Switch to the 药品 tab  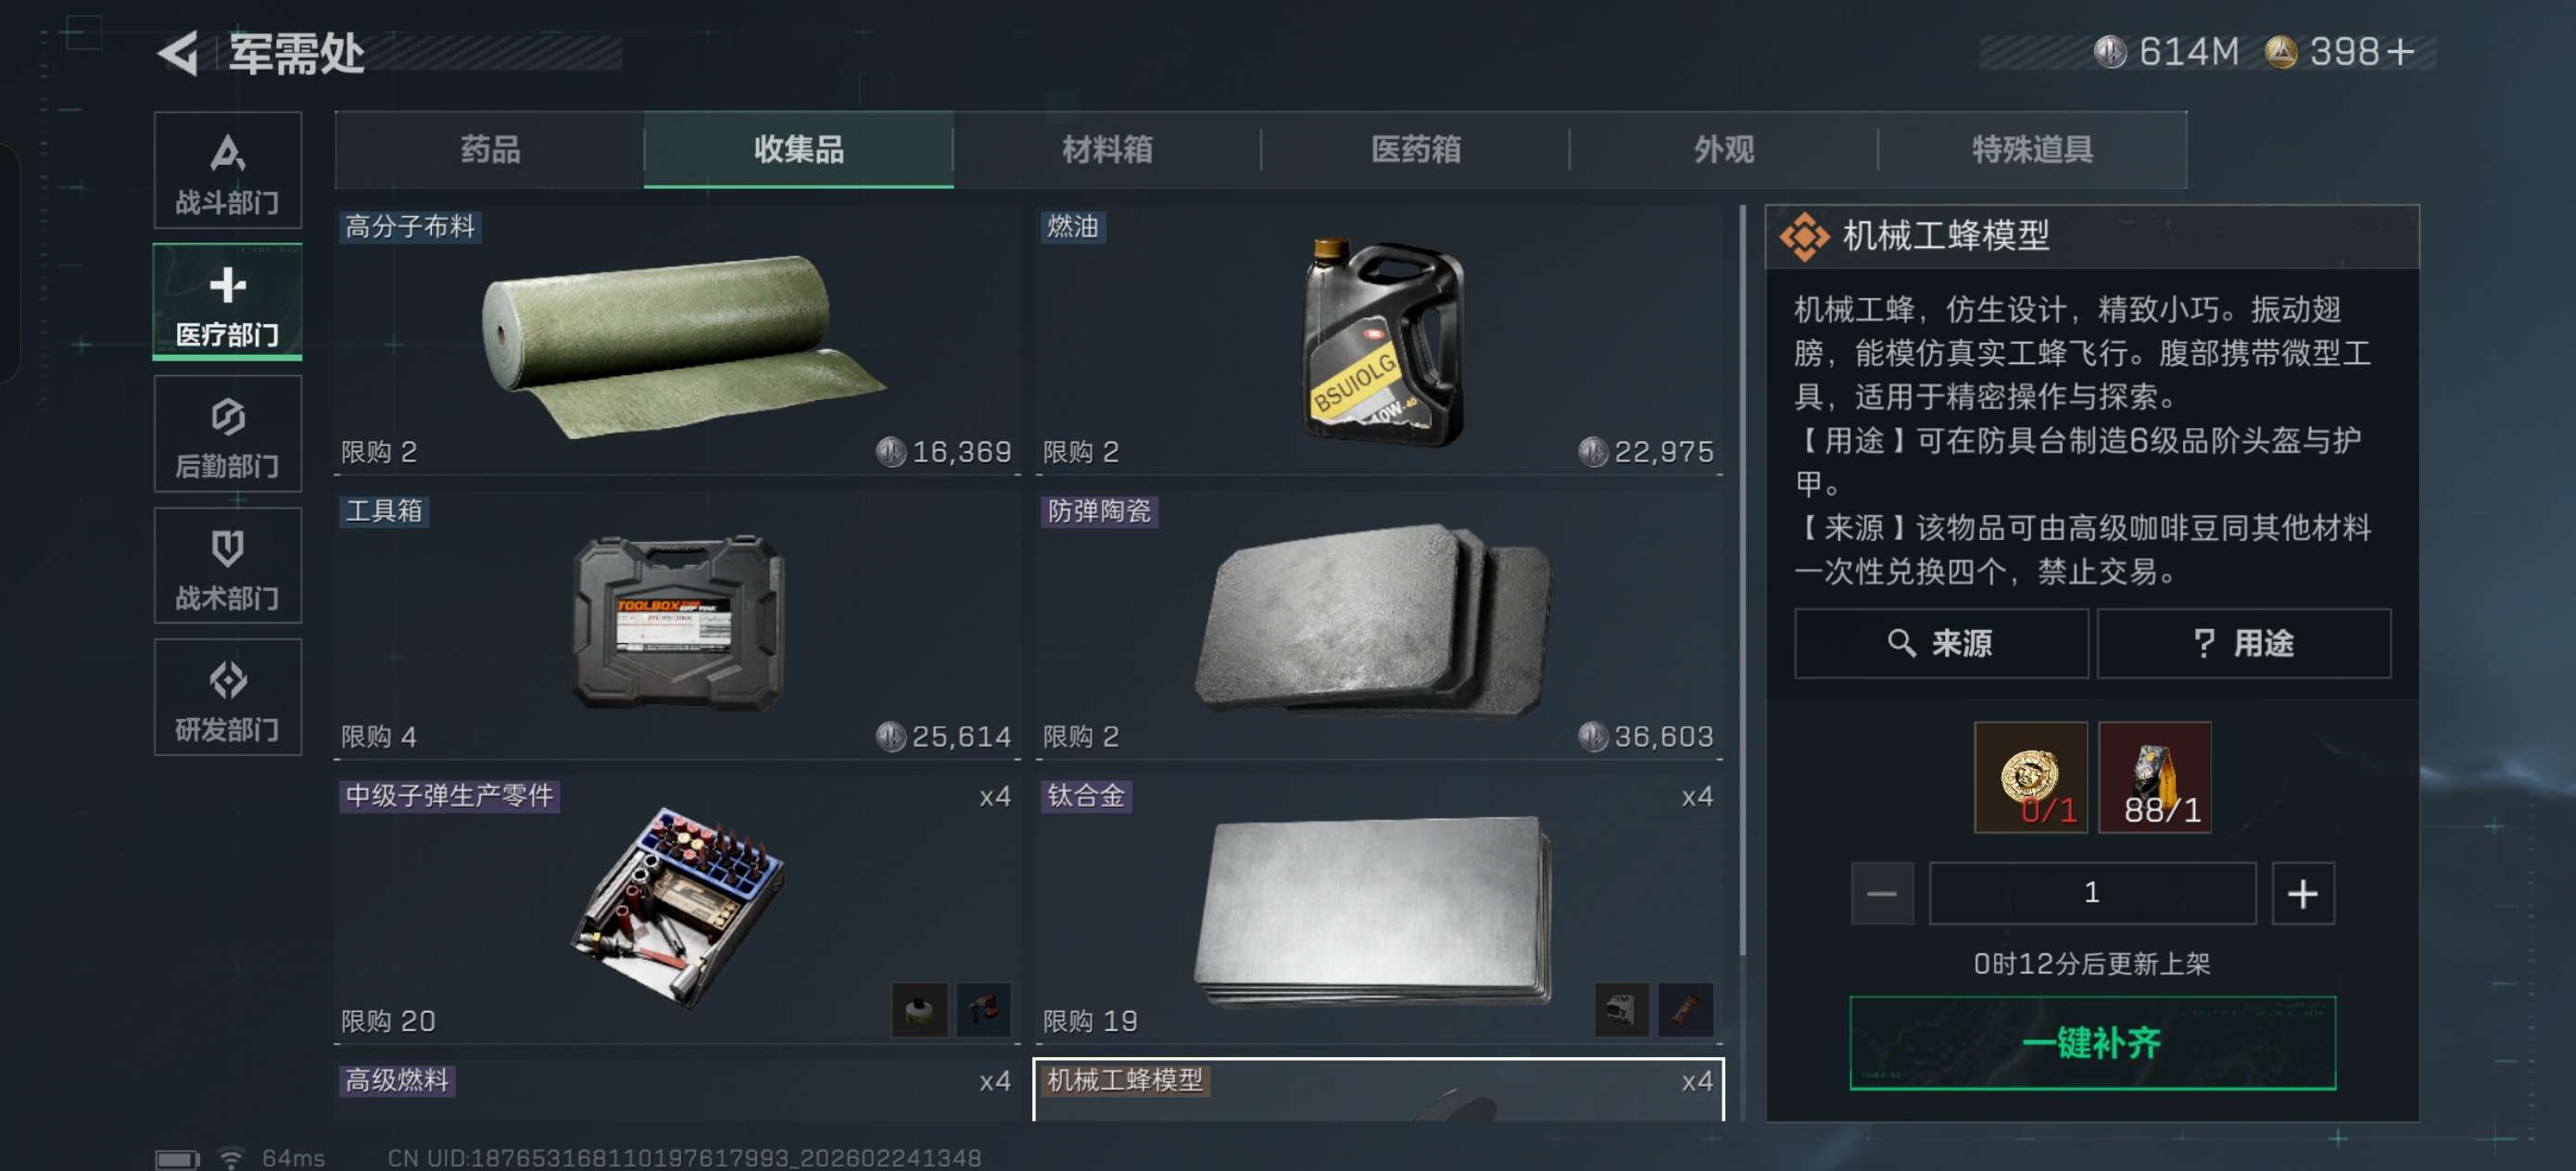[x=490, y=150]
